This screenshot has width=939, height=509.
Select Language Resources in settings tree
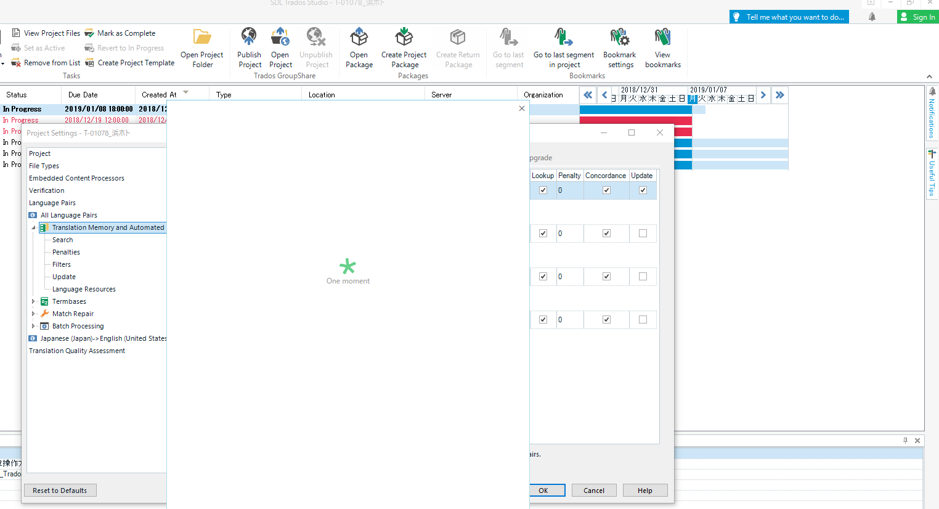pyautogui.click(x=84, y=289)
